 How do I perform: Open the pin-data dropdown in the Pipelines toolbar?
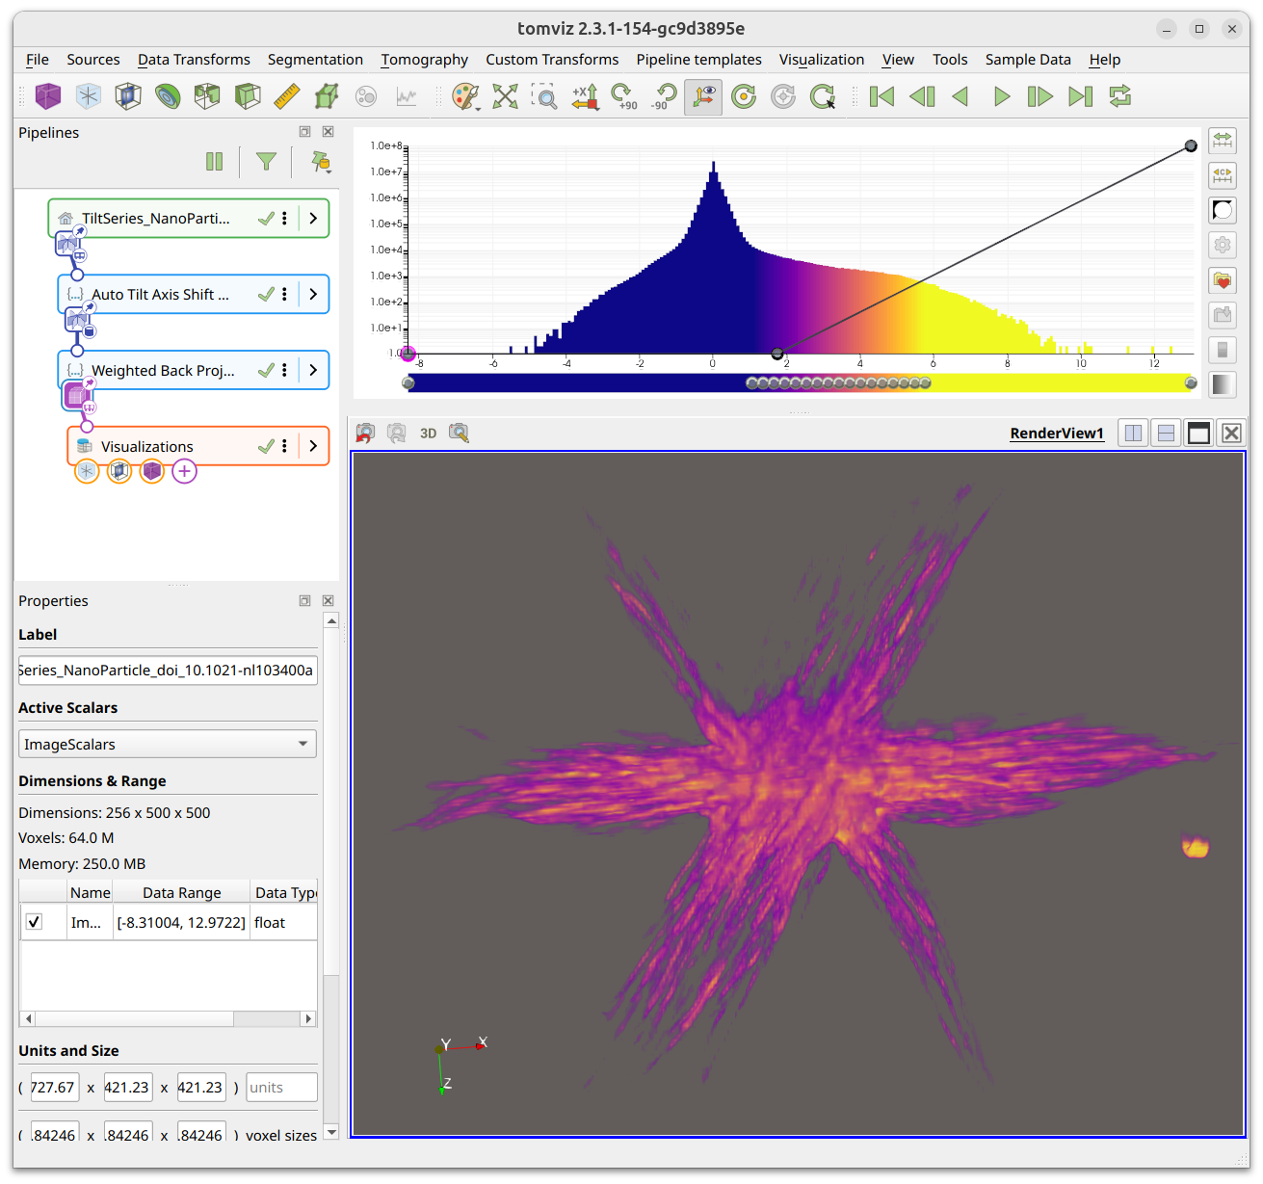click(322, 162)
